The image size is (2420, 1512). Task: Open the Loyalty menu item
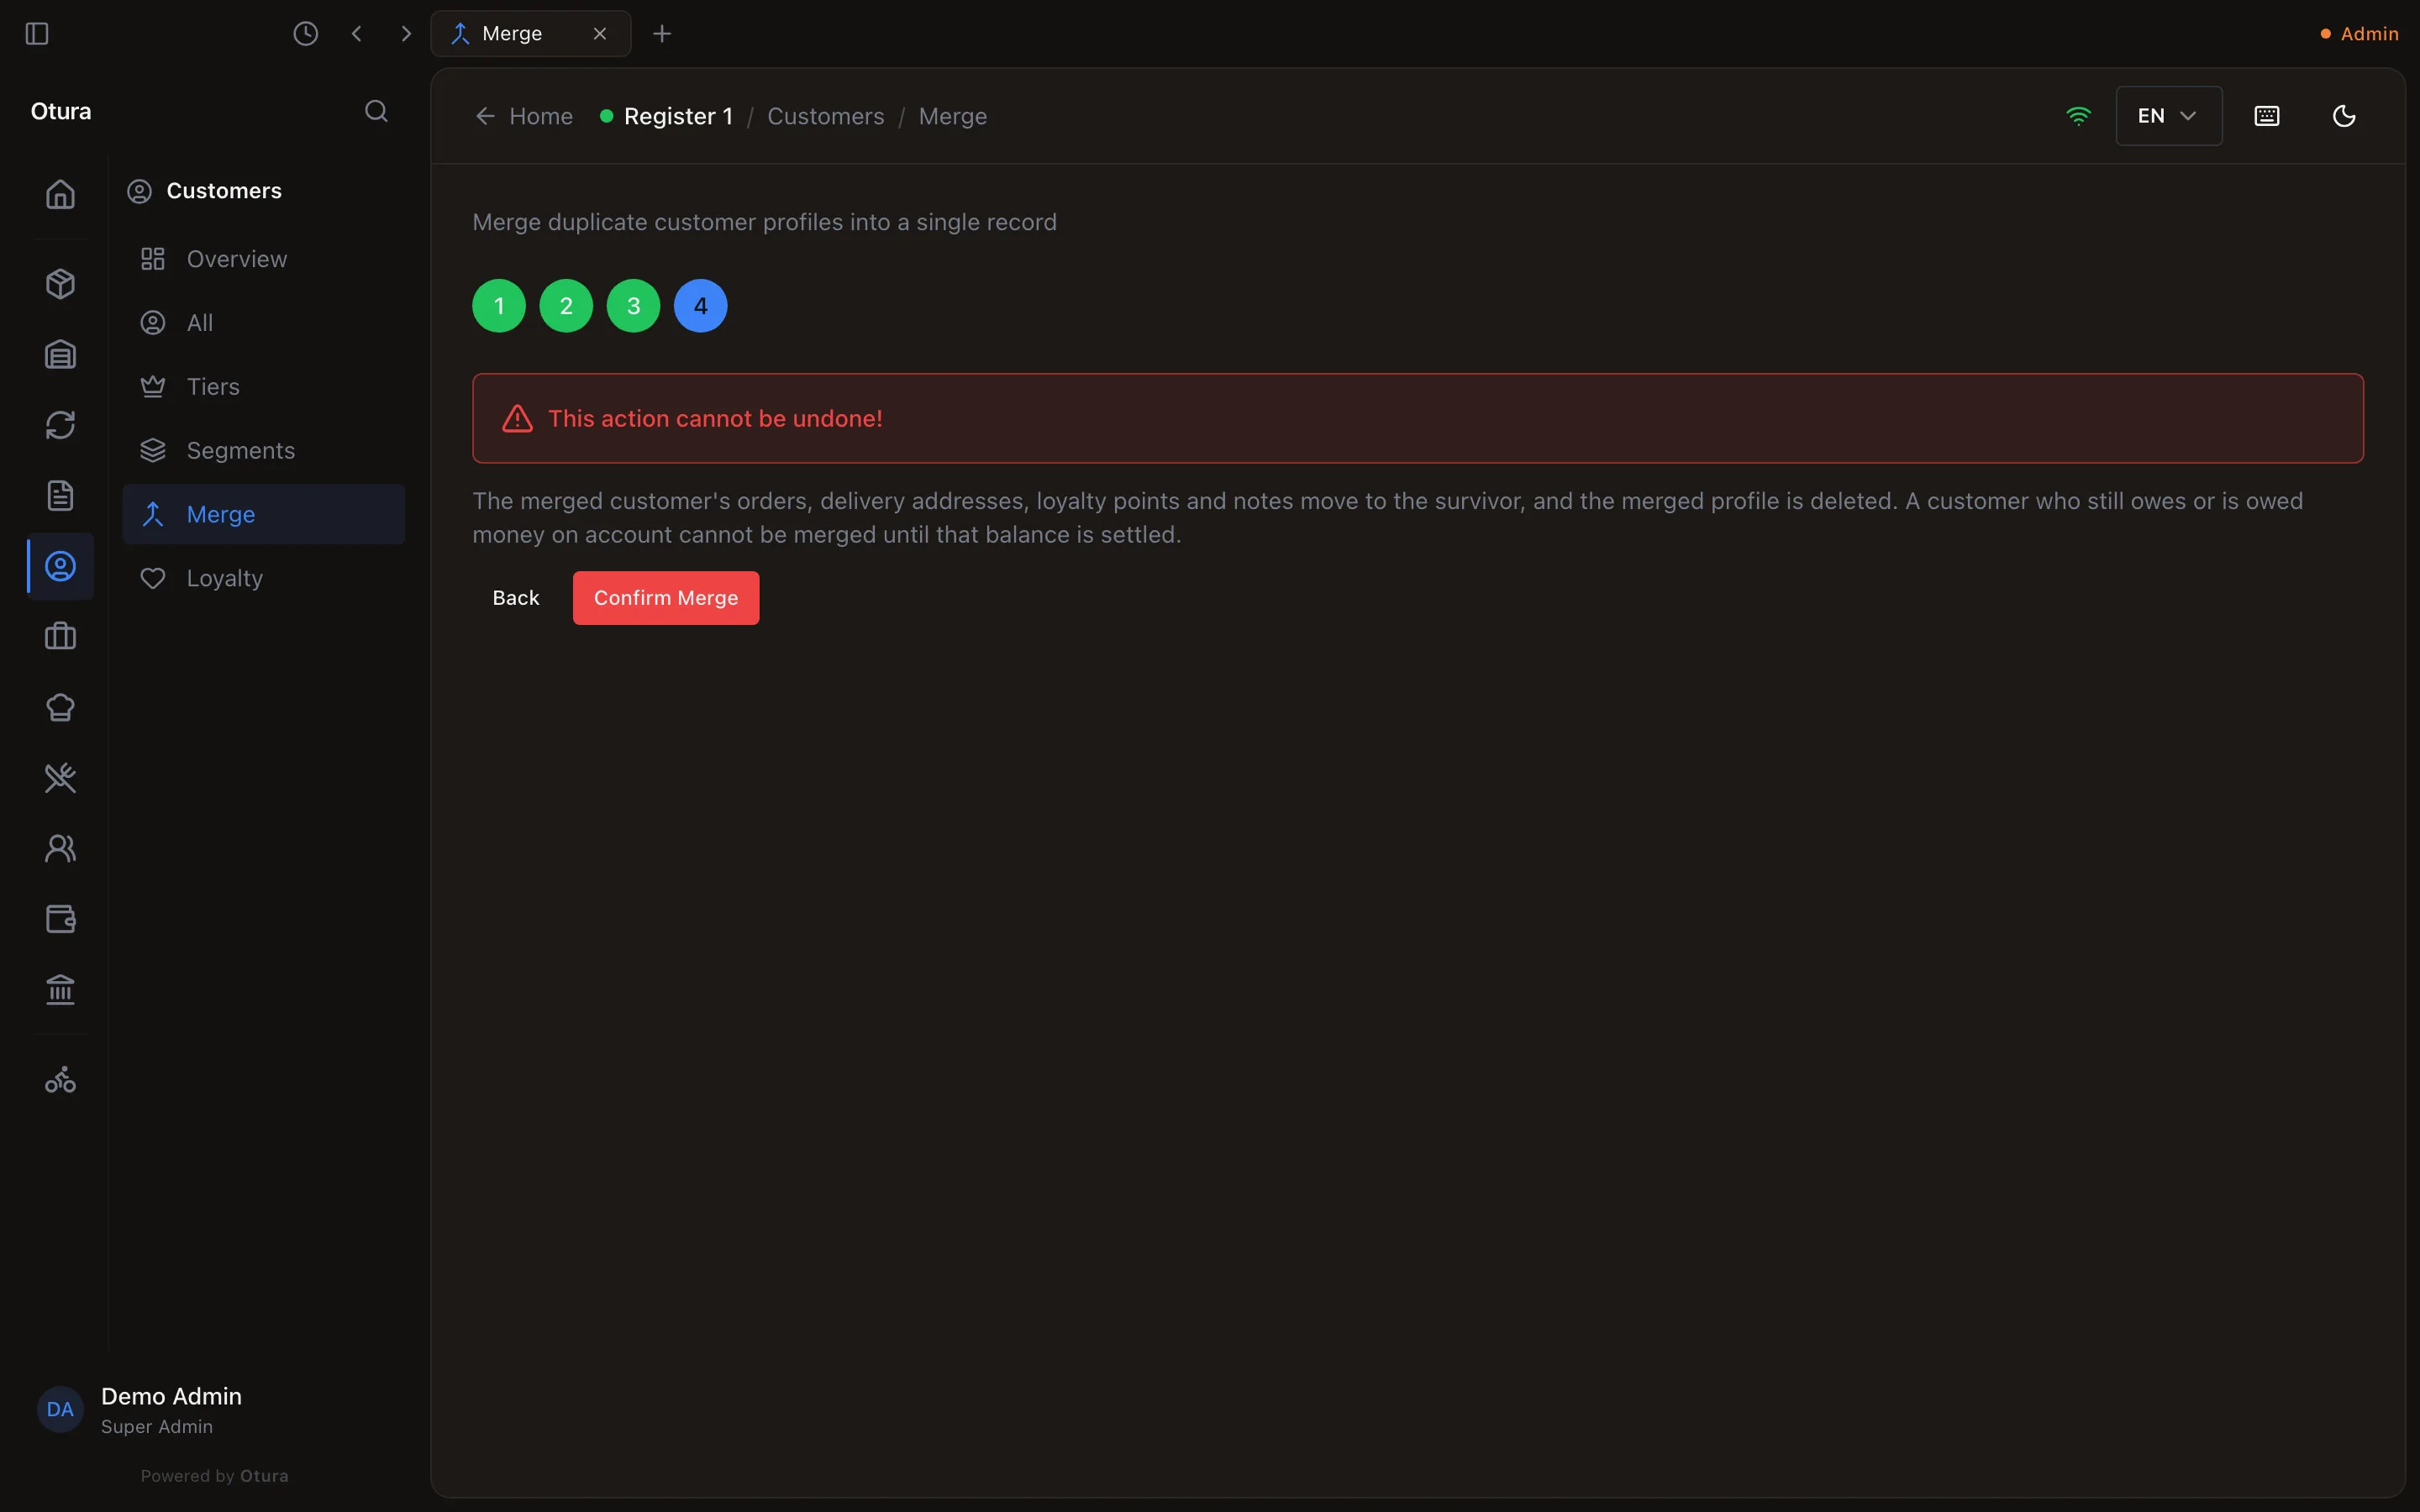pos(264,578)
